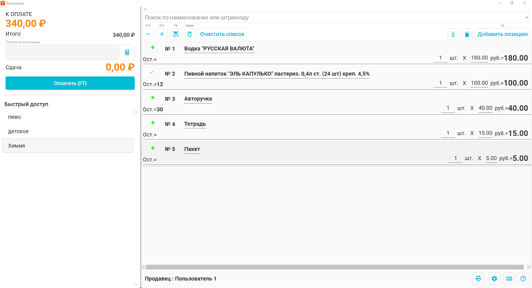Open the calculator next to cash field

click(127, 52)
